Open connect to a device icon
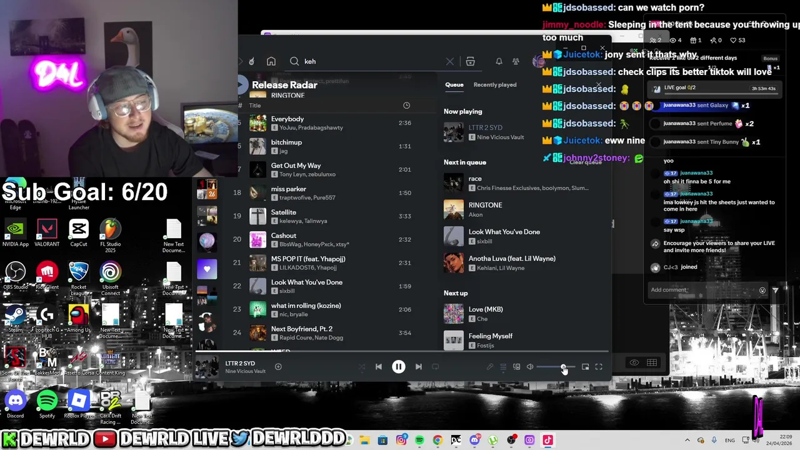800x450 pixels. pos(516,367)
